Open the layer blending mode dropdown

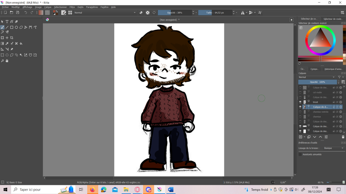coord(317,77)
